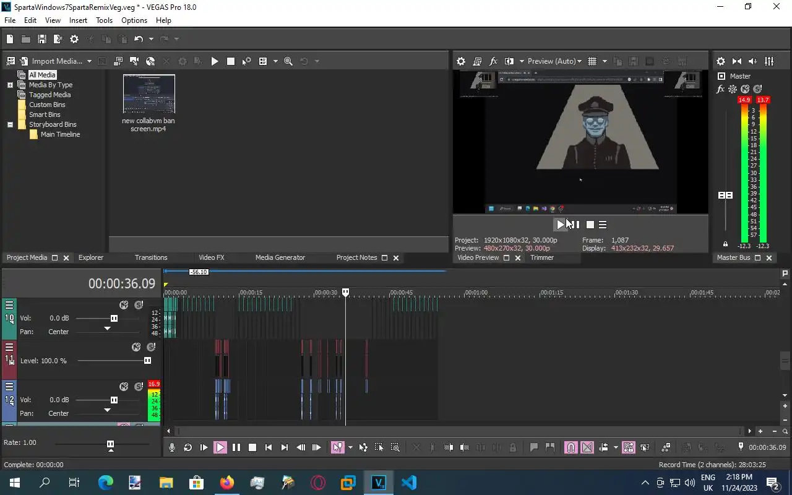Save the project with the floppy disk icon
Screen dimensions: 792x495
coord(42,39)
